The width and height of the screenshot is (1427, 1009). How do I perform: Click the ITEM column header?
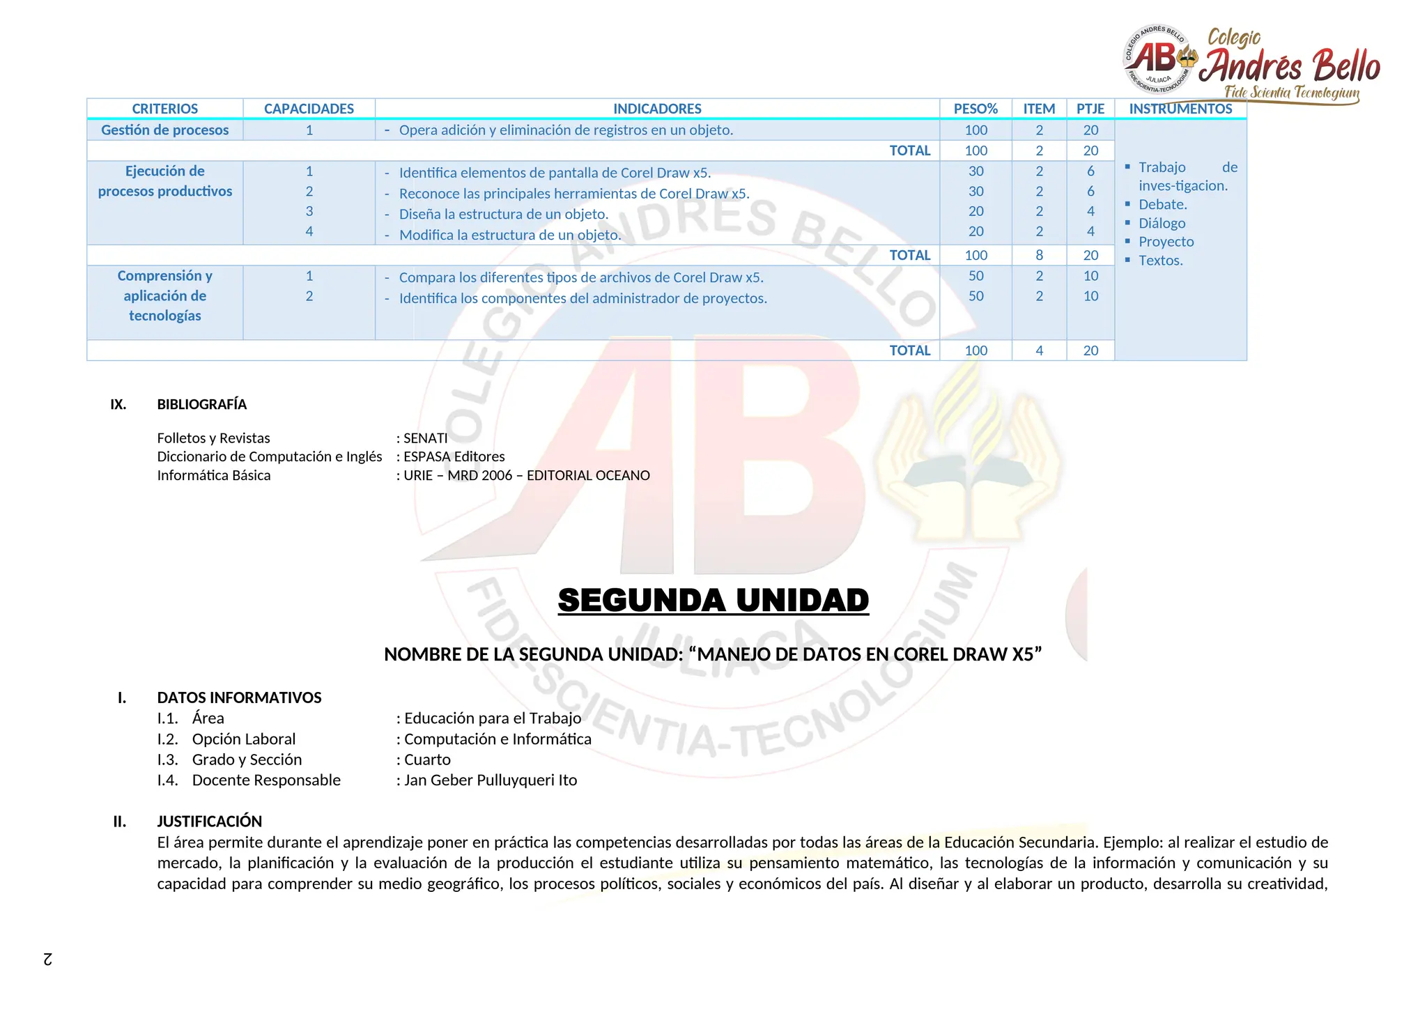click(1039, 109)
